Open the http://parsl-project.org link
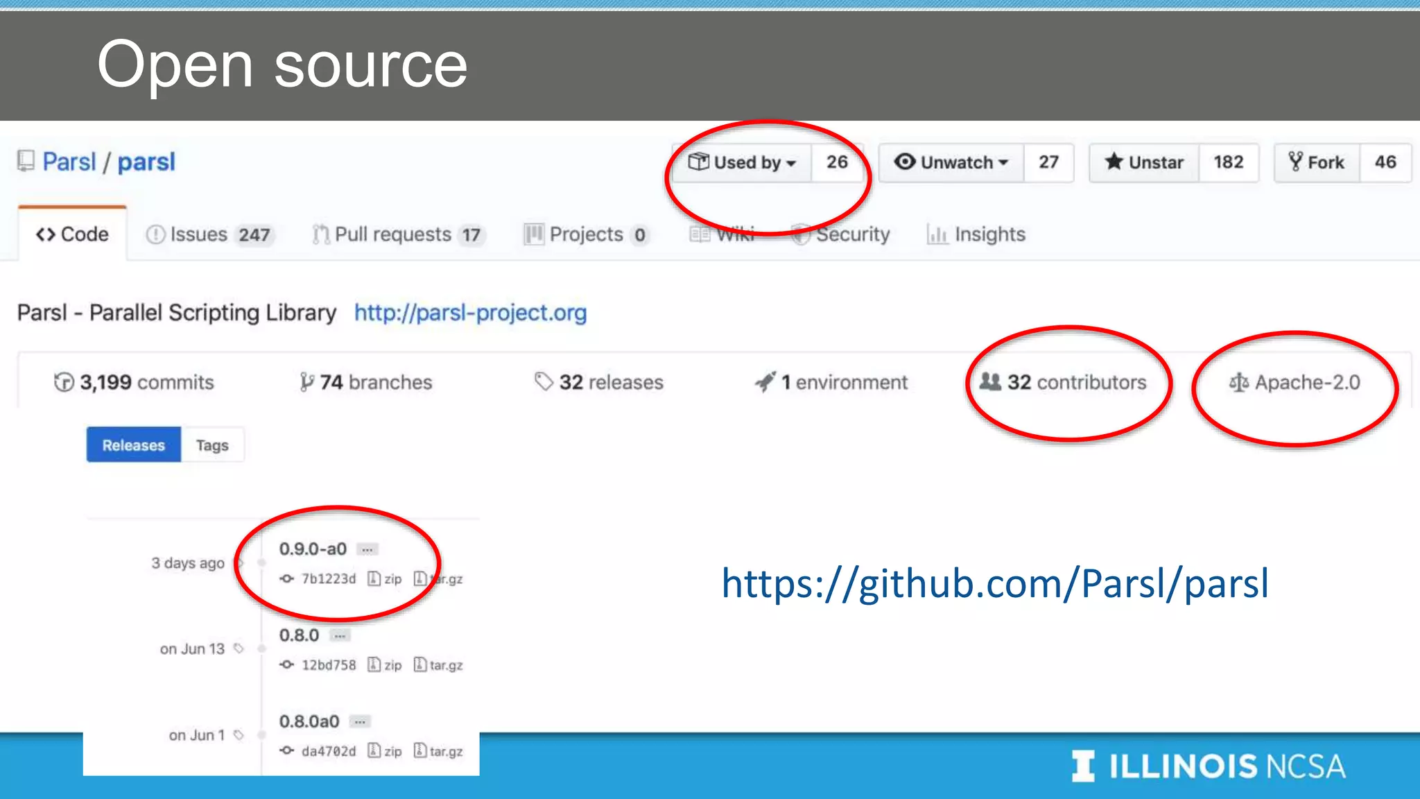The width and height of the screenshot is (1420, 799). 471,313
